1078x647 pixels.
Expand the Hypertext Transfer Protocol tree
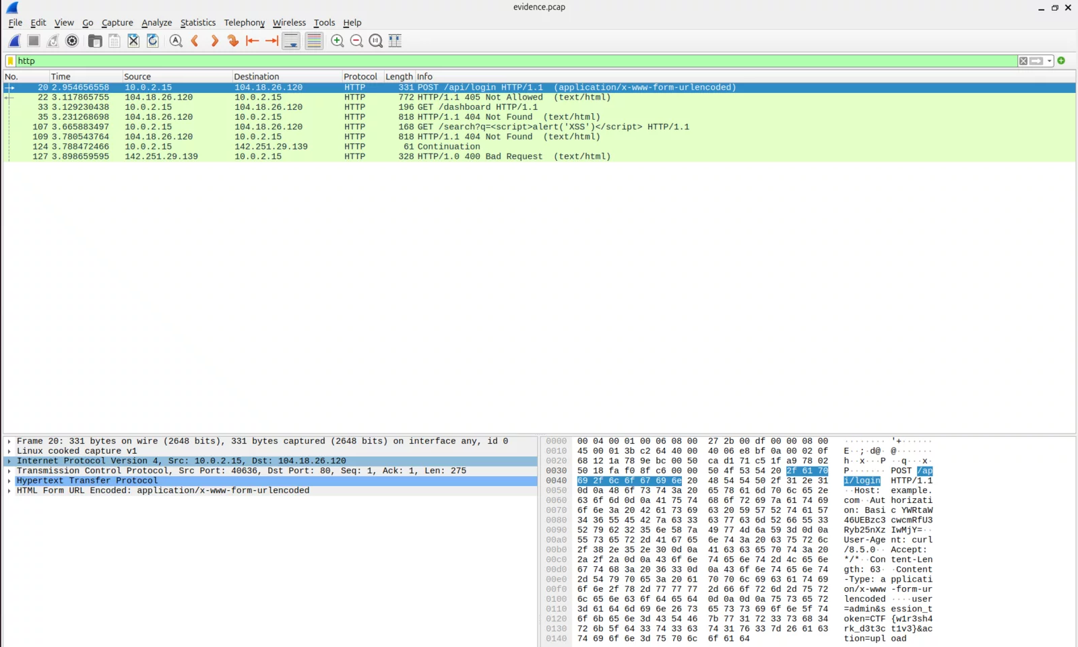click(x=9, y=481)
